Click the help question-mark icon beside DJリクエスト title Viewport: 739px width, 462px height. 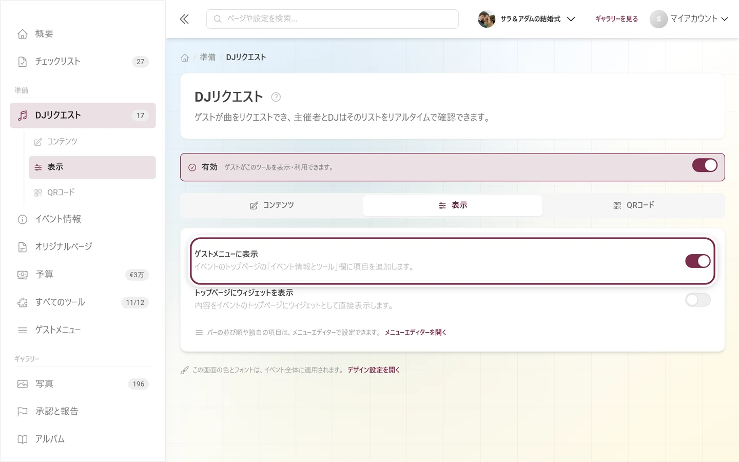point(276,97)
